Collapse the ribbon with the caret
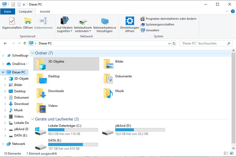This screenshot has width=236, height=157. click(x=227, y=11)
